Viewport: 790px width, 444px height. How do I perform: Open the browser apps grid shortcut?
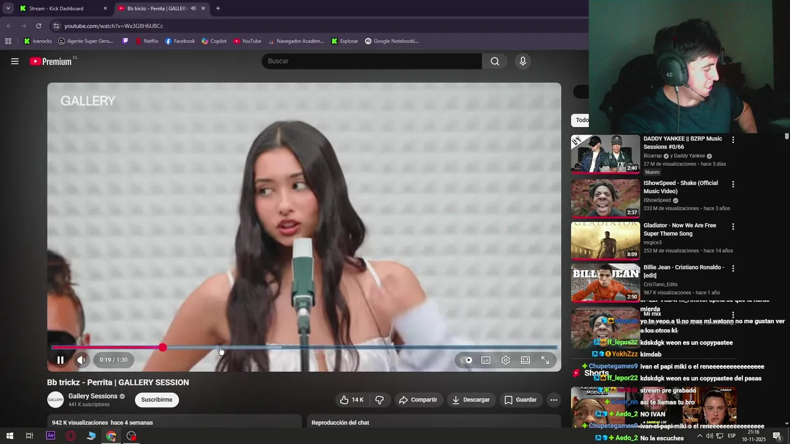(x=8, y=41)
